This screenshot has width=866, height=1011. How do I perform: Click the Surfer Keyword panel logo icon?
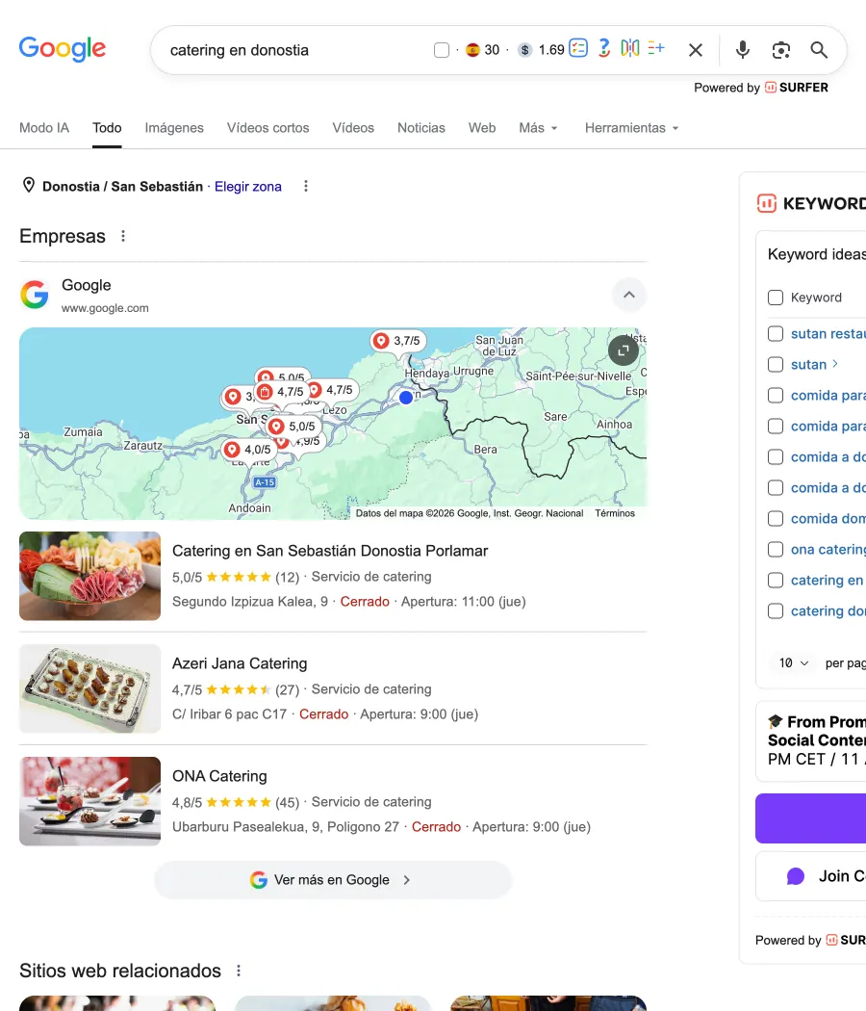point(766,204)
